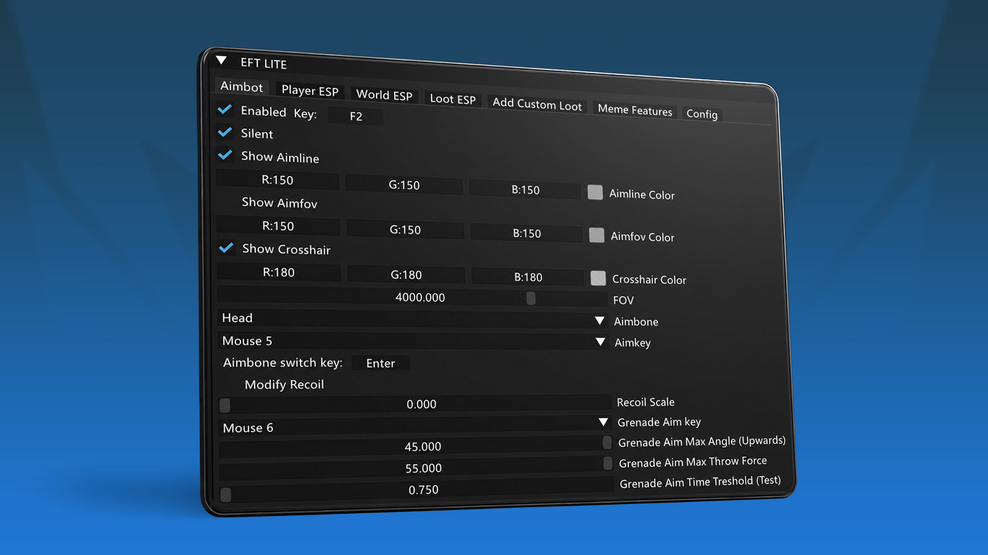
Task: Click the Aimline B:150 field
Action: click(525, 190)
